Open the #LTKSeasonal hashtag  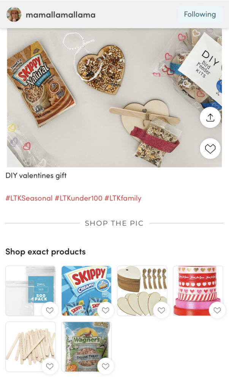pyautogui.click(x=29, y=198)
